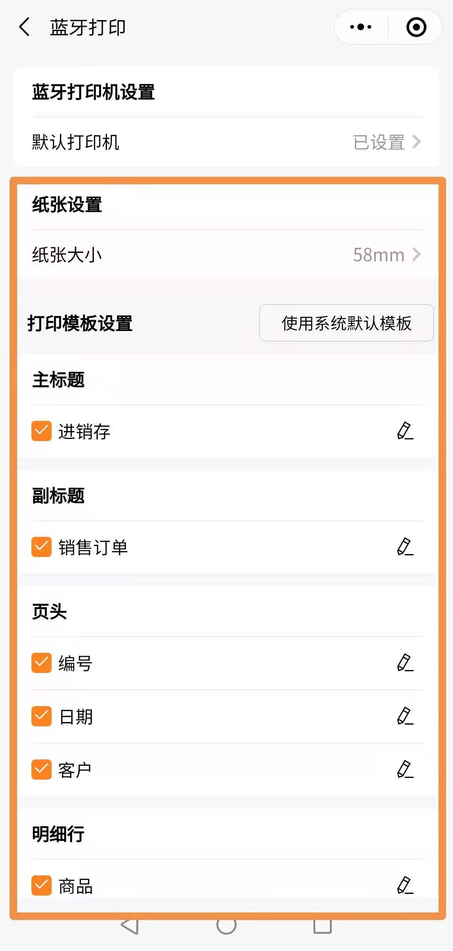The width and height of the screenshot is (453, 951).
Task: Tap the Android home circle button
Action: [x=226, y=925]
